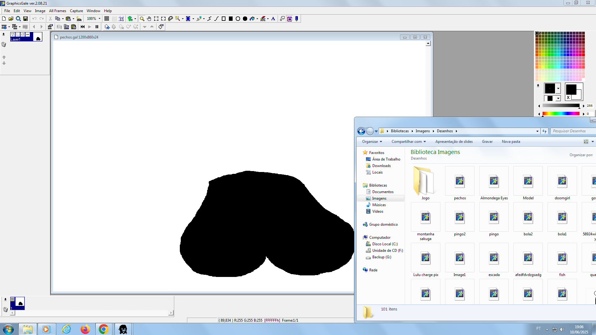Viewport: 596px width, 335px height.
Task: Open the pen shape dropdown arrow
Action: [x=558, y=98]
